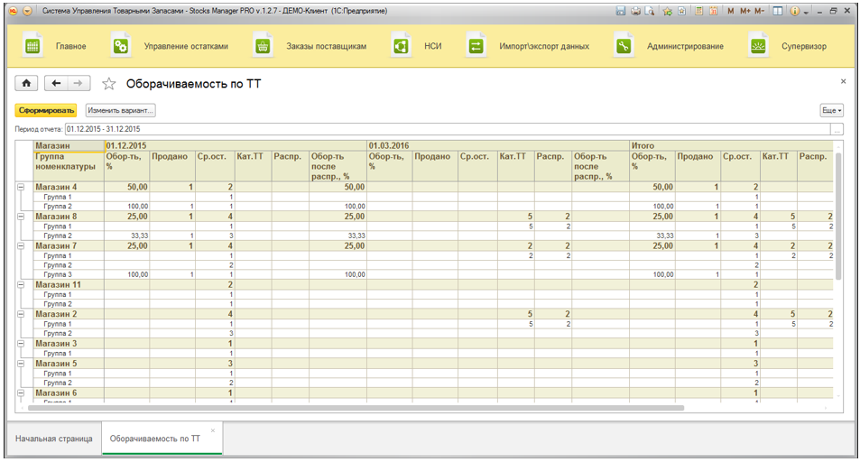
Task: Click the horizontal scrollbar of the report
Action: pyautogui.click(x=356, y=408)
